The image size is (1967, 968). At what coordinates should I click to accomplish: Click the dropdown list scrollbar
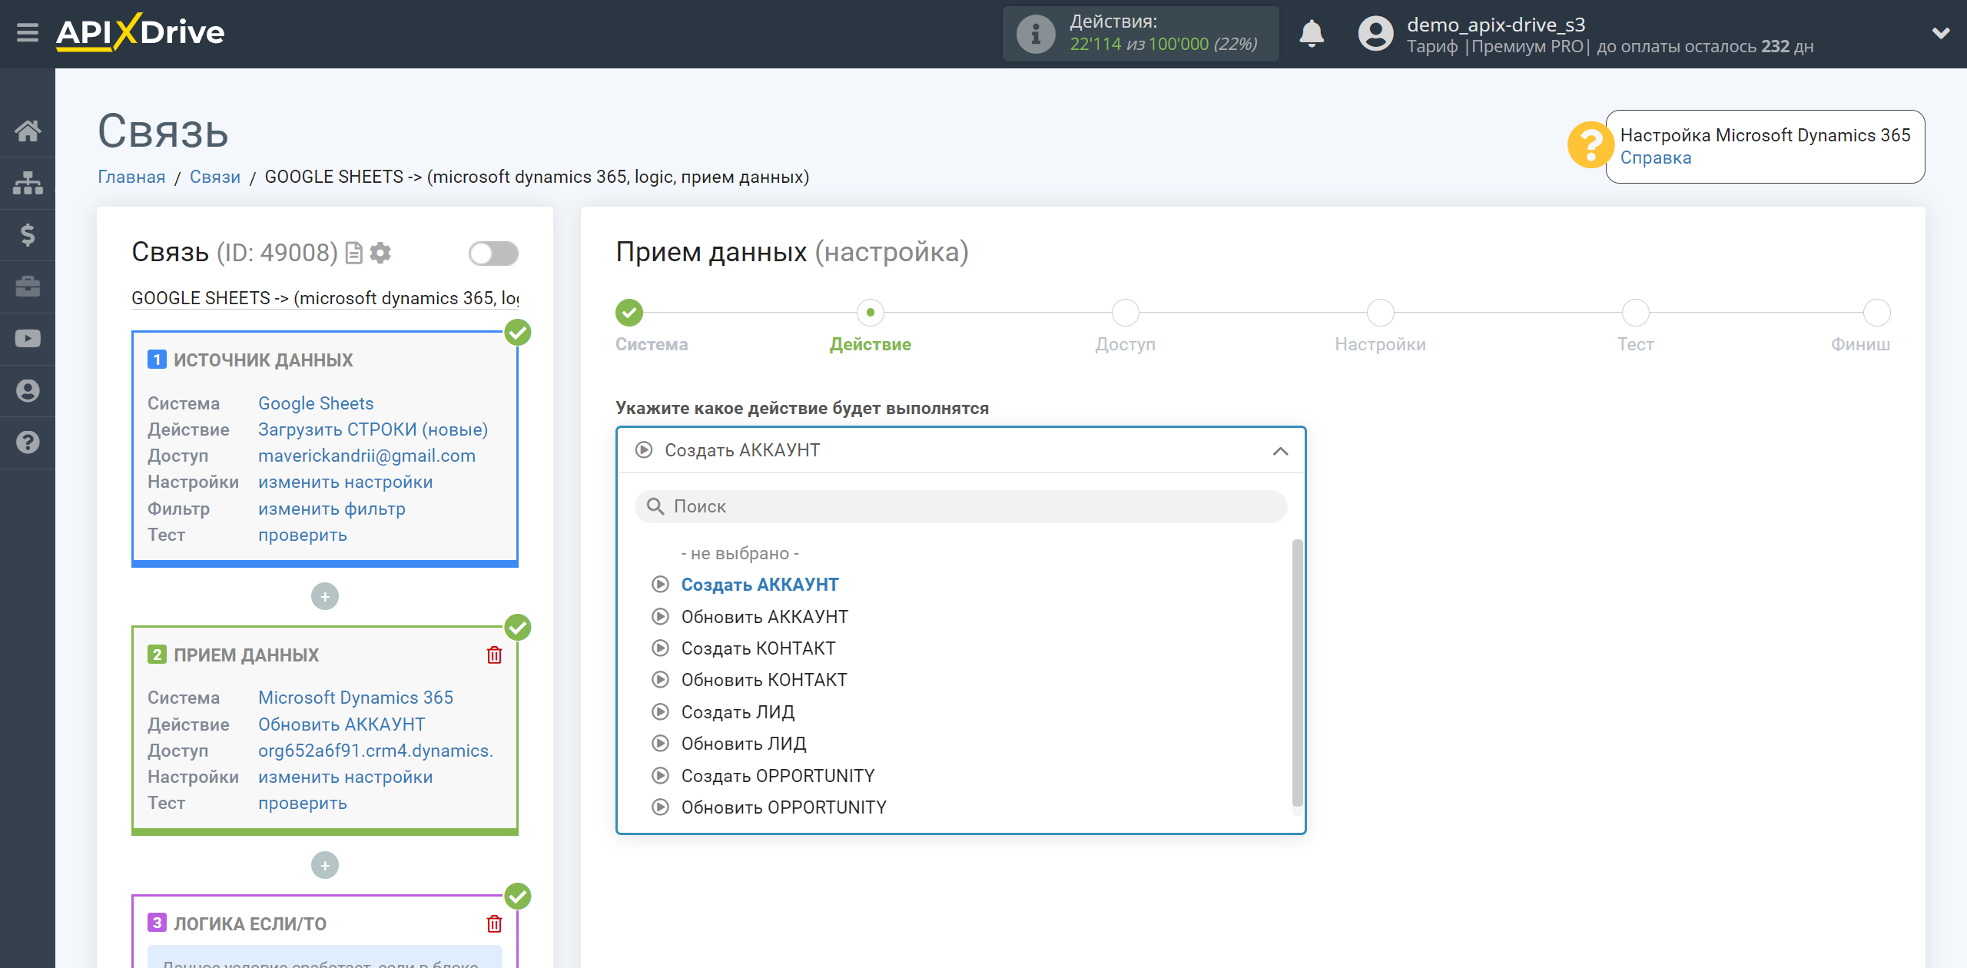[1297, 672]
